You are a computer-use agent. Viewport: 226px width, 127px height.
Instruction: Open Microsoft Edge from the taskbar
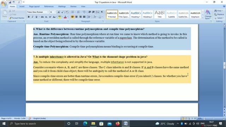pos(85,123)
